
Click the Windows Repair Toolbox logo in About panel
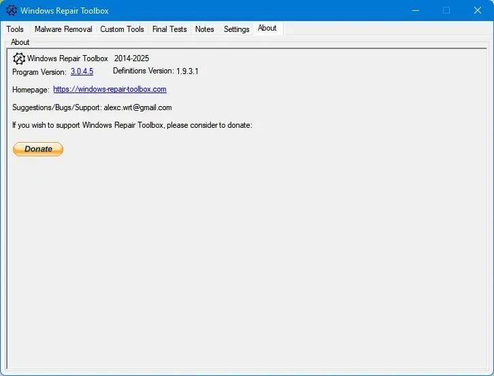coord(19,58)
